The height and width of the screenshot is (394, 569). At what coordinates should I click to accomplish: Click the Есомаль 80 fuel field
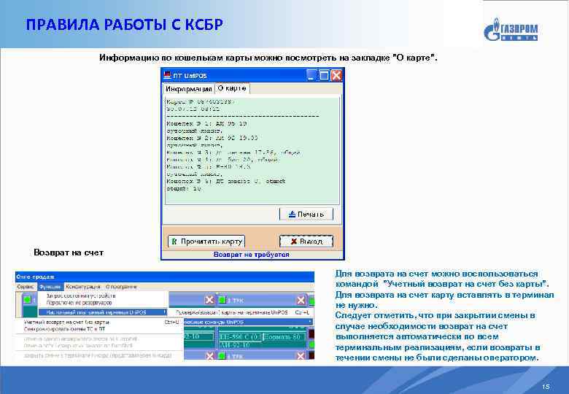283,336
